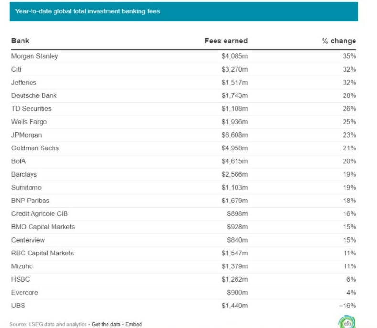Select the Bank column header

(x=20, y=41)
